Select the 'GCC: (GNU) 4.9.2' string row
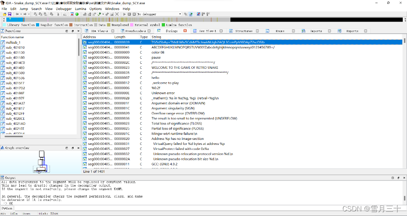Image resolution: width=407 pixels, height=216 pixels. tap(242, 164)
